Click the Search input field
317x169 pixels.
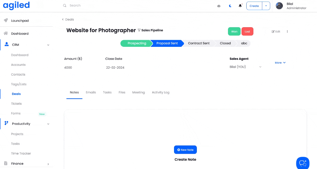click(x=95, y=6)
